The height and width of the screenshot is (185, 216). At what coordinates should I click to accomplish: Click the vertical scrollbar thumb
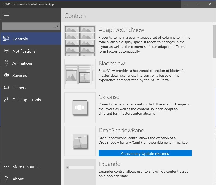coord(214,42)
